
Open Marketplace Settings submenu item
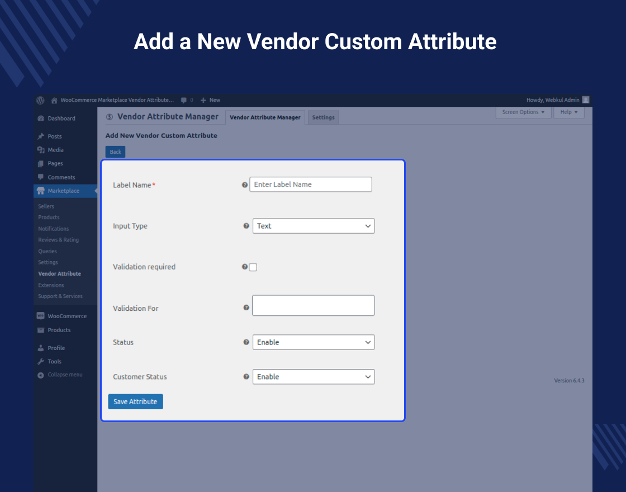tap(48, 262)
